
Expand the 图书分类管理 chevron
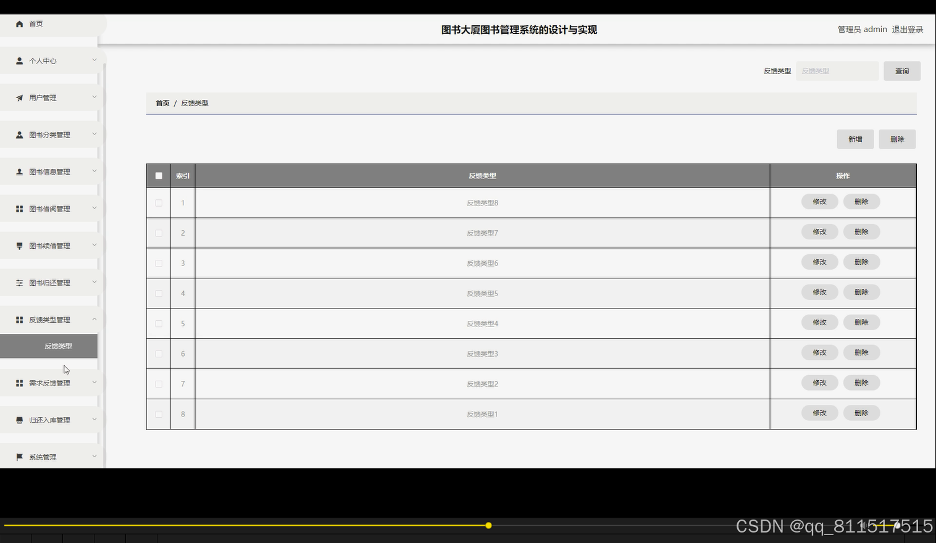[x=94, y=134]
